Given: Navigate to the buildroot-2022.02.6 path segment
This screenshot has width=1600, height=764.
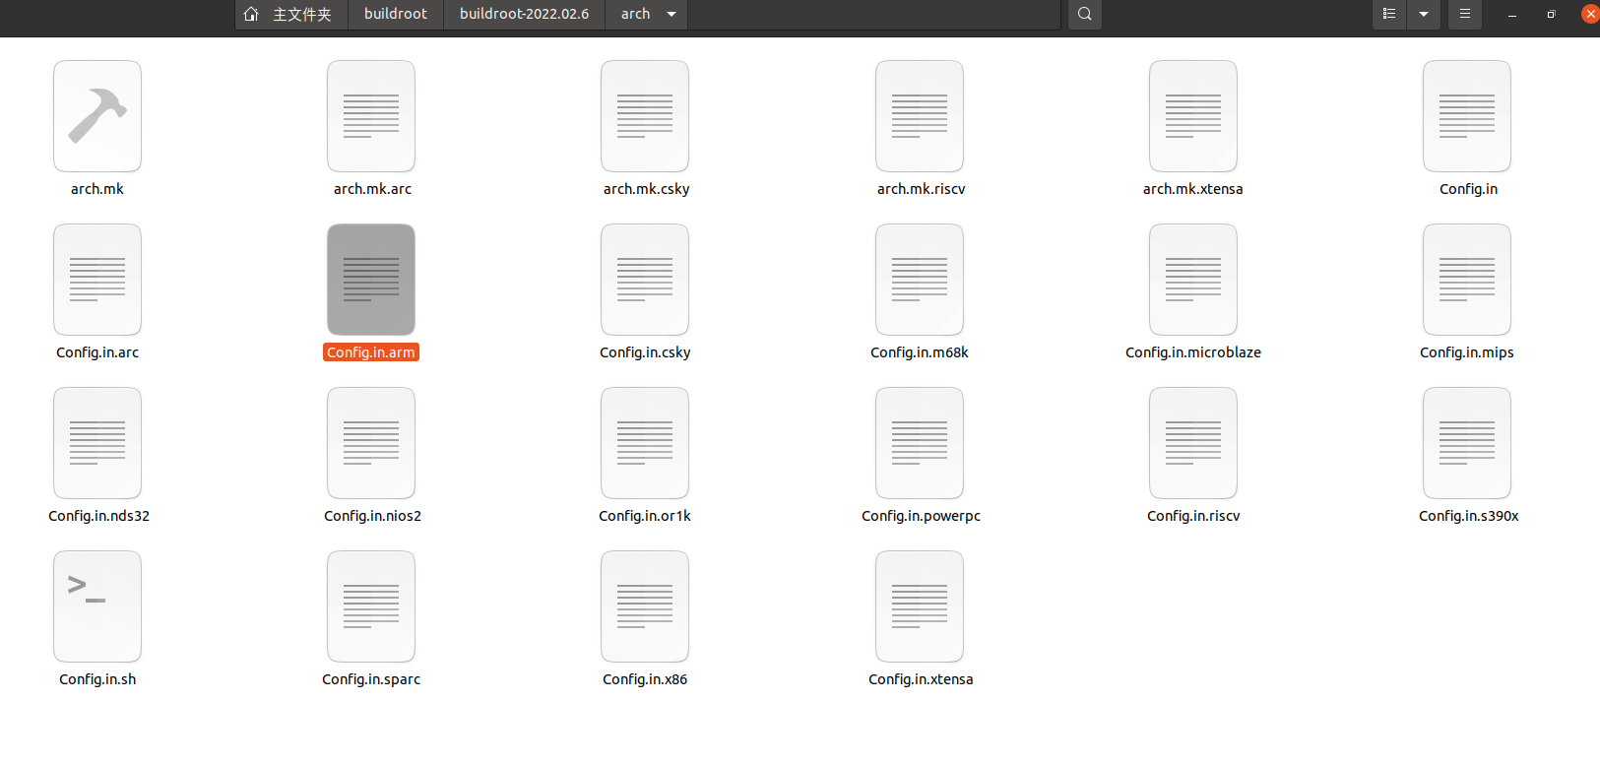Looking at the screenshot, I should [524, 14].
